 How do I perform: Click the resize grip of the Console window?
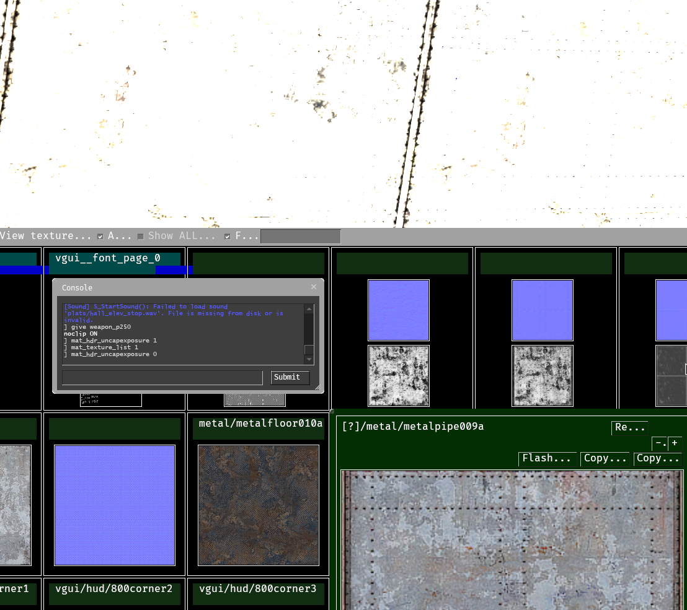coord(317,386)
